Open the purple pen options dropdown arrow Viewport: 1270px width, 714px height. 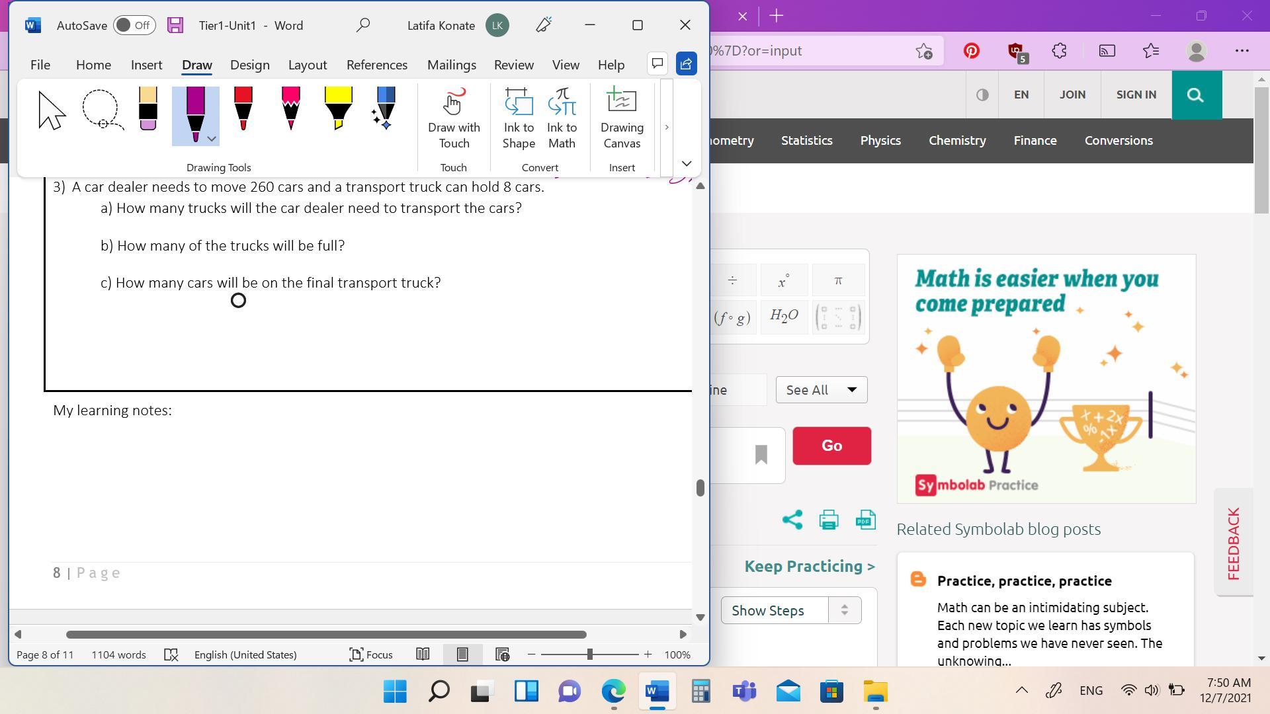pos(212,139)
